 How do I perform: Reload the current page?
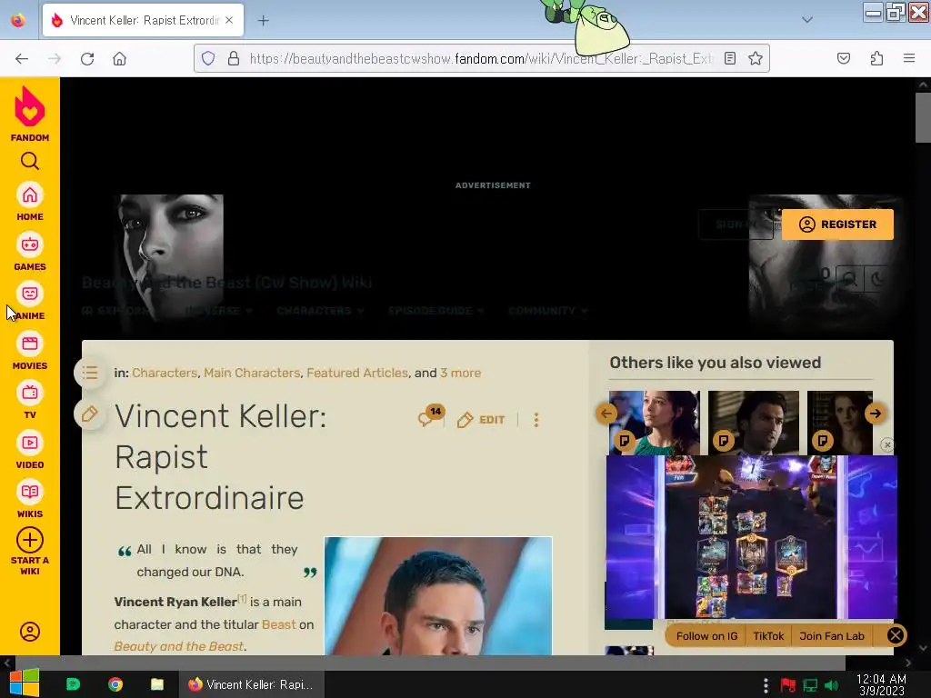tap(87, 58)
